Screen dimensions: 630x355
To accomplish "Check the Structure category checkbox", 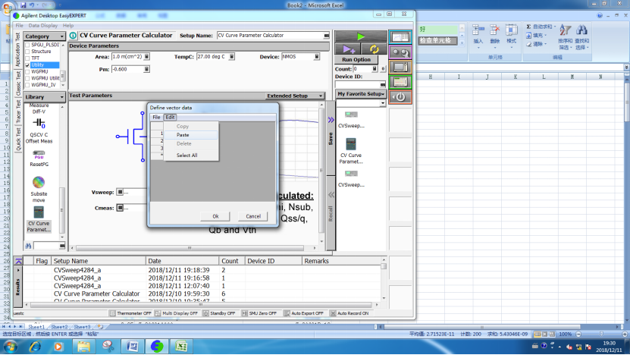I will click(x=27, y=52).
